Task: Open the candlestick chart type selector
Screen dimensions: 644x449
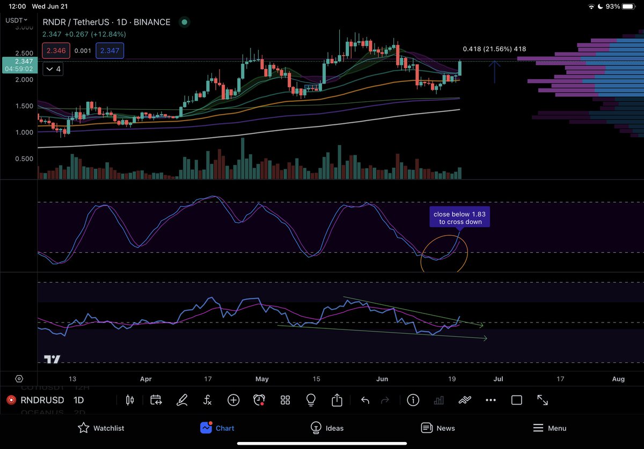Action: click(129, 400)
